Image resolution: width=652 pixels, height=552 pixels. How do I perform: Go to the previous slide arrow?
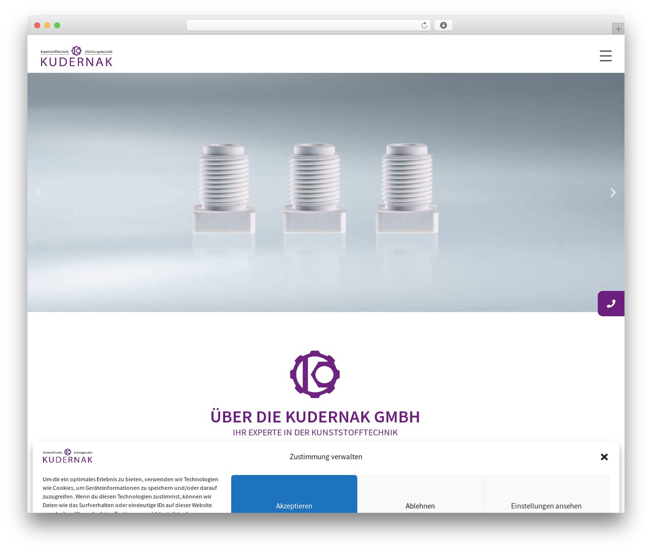pos(39,192)
